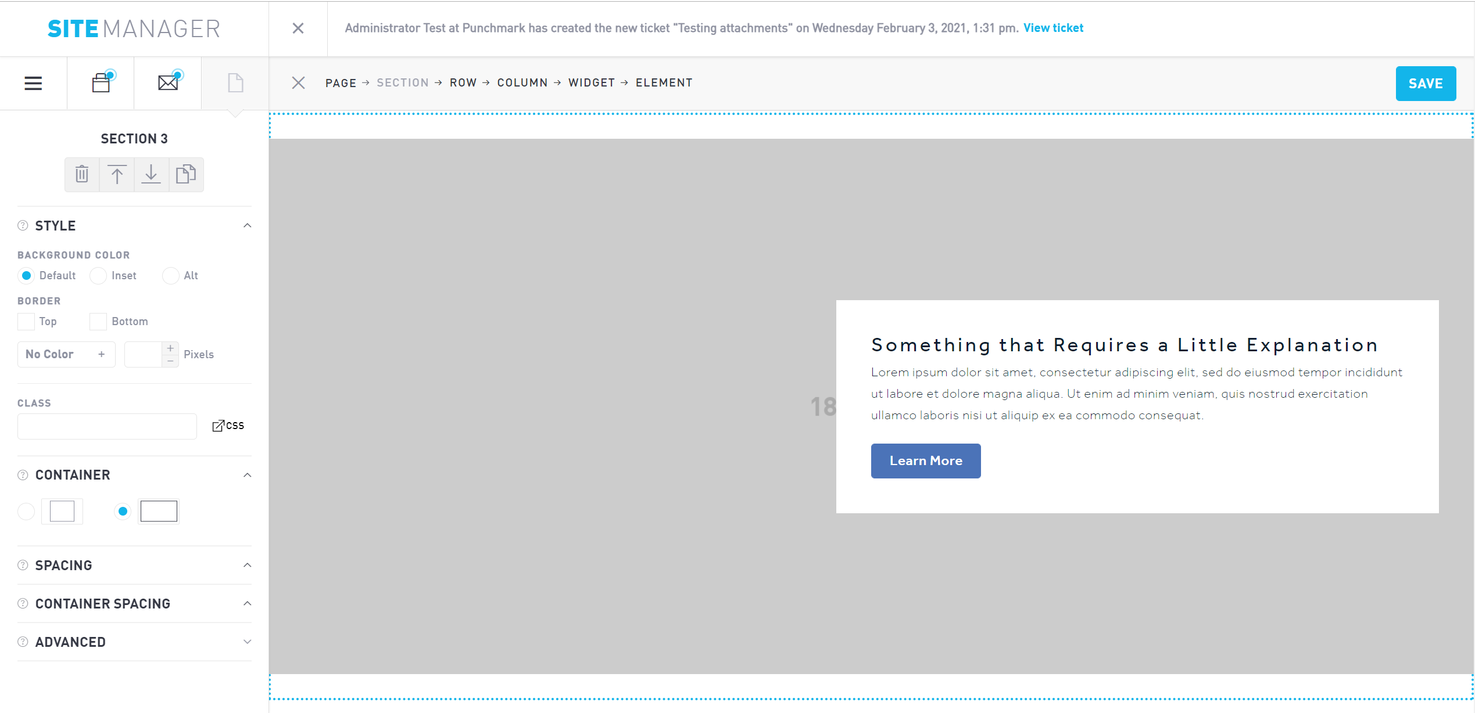The image size is (1475, 713).
Task: Go to ROW in breadcrumb
Action: point(463,82)
